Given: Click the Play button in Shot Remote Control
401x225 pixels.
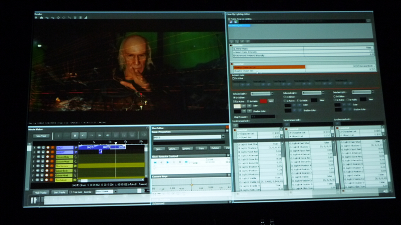Looking at the screenshot, I should (x=167, y=162).
